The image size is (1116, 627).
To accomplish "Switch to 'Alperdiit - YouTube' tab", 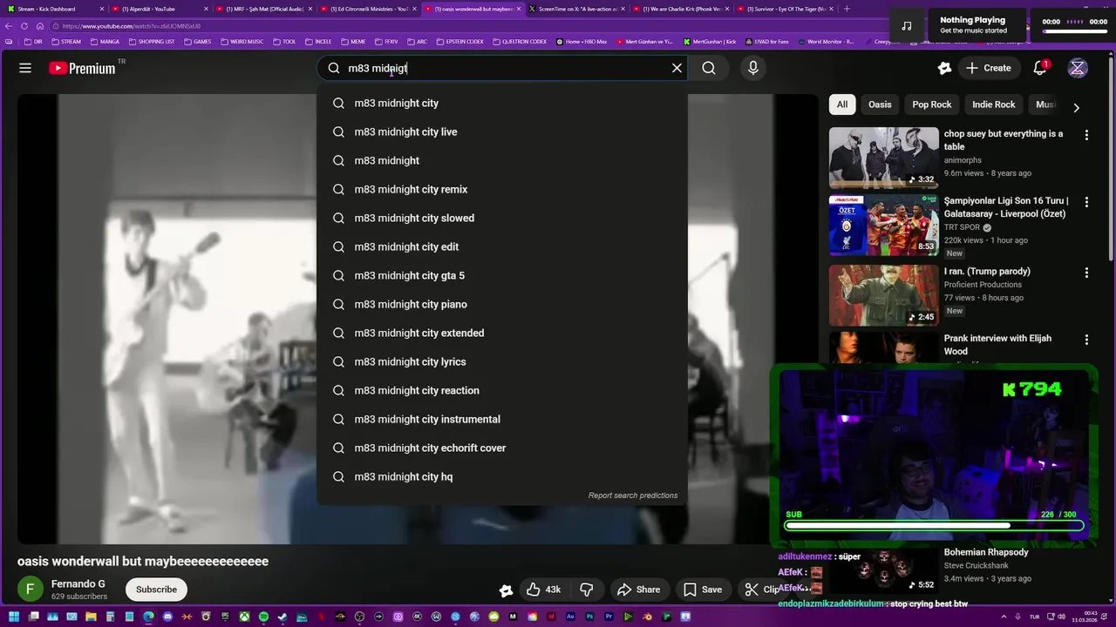I will 160,9.
